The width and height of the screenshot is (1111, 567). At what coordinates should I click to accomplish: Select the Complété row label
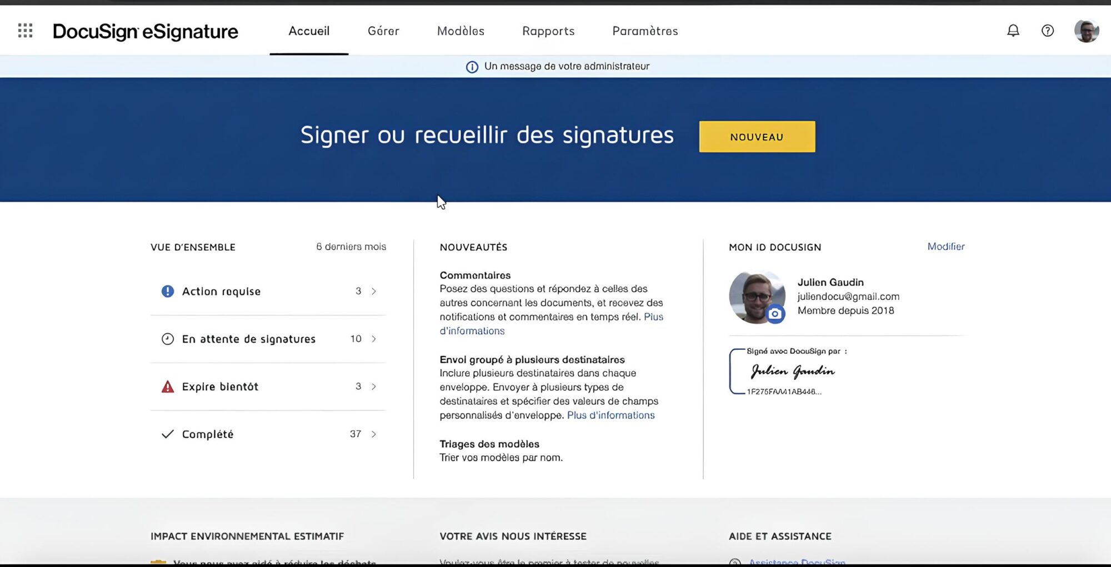[208, 434]
